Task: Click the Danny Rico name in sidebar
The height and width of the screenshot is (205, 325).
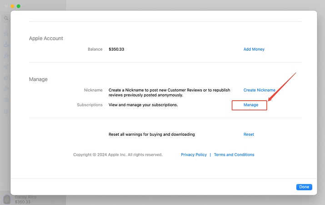Action: pos(25,197)
